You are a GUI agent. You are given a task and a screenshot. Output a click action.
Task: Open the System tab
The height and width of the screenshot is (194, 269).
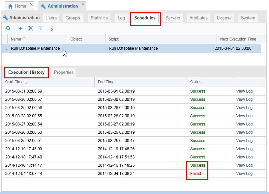coord(248,18)
